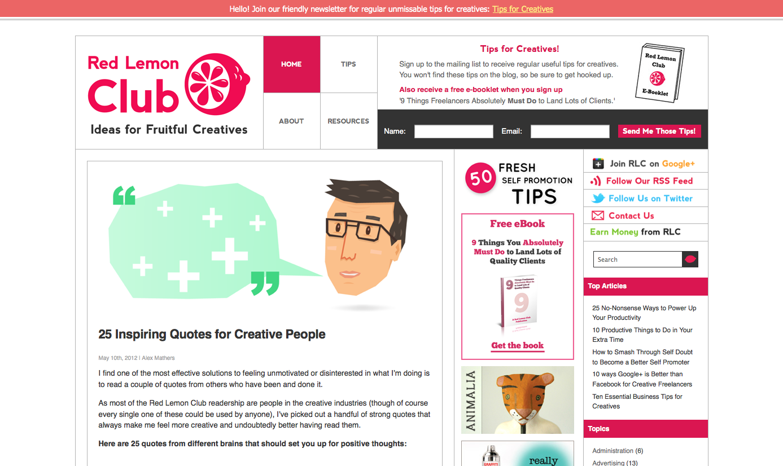This screenshot has height=466, width=783.
Task: Open the Animalia tiger mask ad thumbnail
Action: point(518,400)
